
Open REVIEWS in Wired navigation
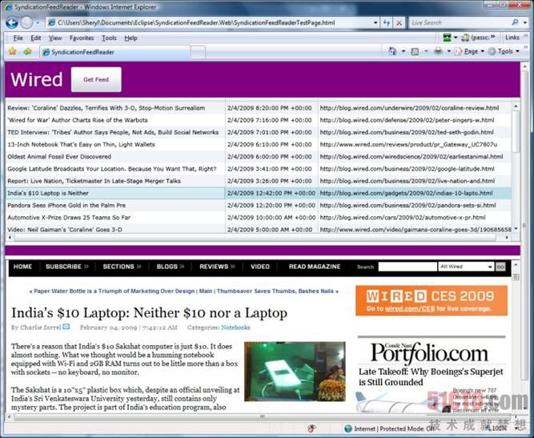click(217, 267)
